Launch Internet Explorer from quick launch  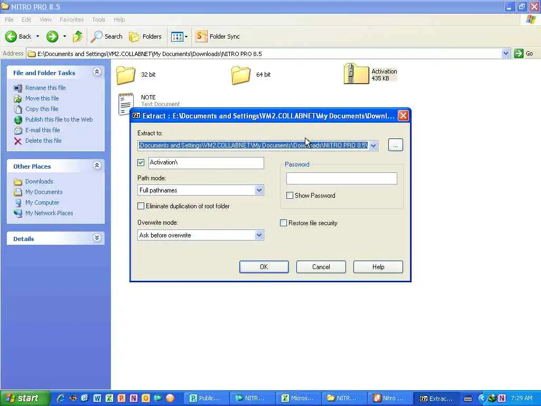[x=61, y=398]
